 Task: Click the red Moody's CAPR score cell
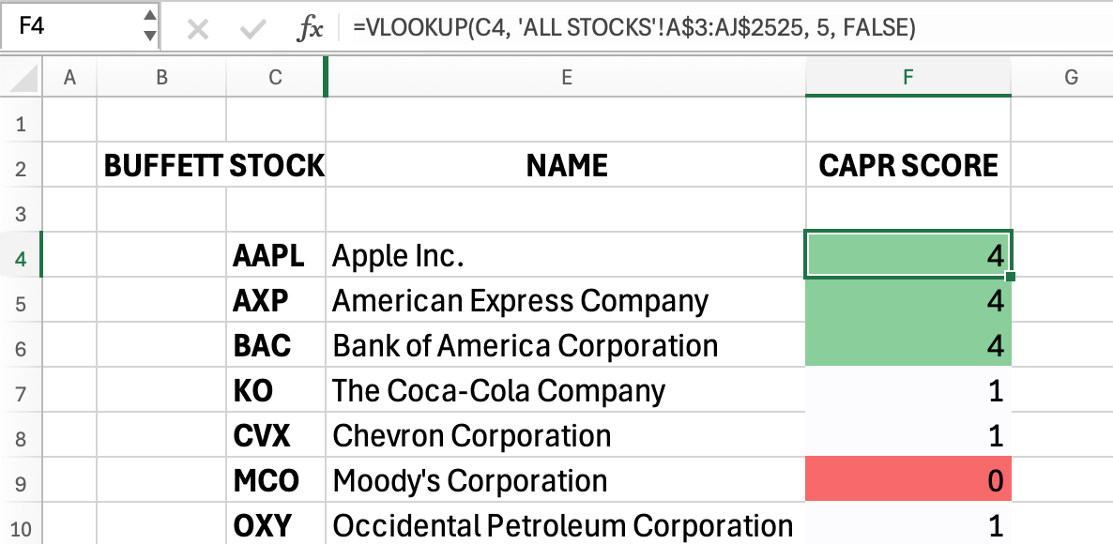pyautogui.click(x=907, y=482)
